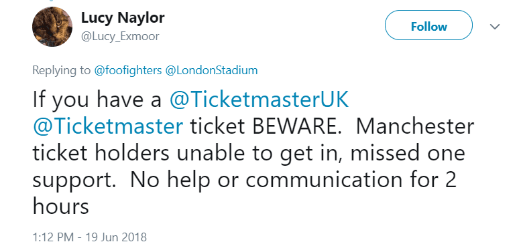
Task: Click the word 'hours' ending the tweet
Action: 61,206
